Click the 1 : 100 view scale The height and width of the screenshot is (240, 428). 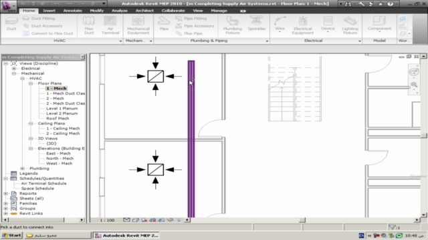click(107, 220)
